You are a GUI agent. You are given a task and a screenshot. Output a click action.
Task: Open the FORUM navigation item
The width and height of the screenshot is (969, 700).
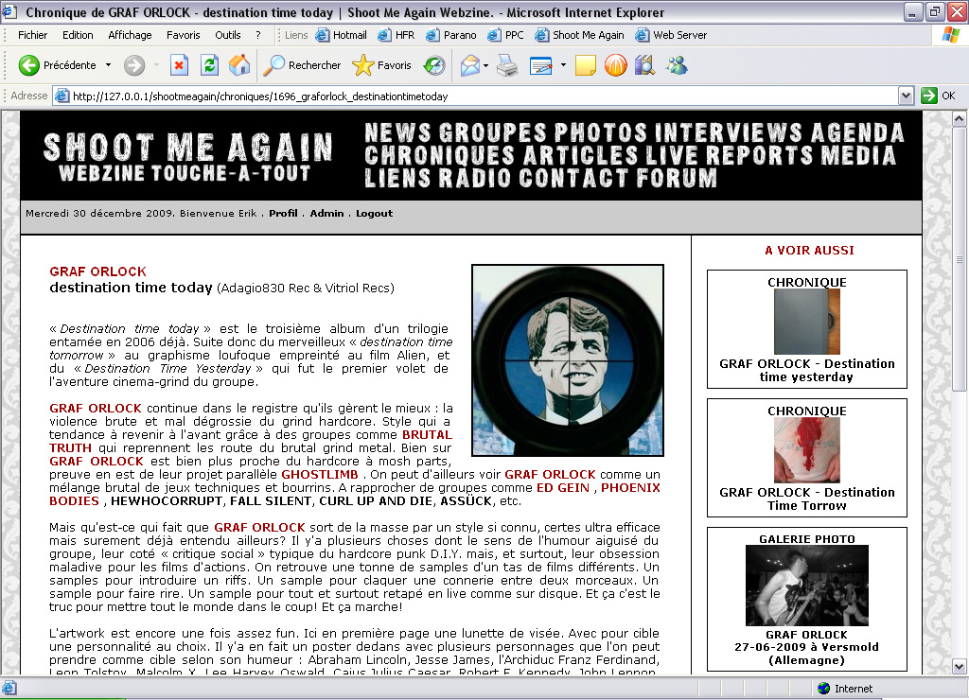tap(677, 179)
